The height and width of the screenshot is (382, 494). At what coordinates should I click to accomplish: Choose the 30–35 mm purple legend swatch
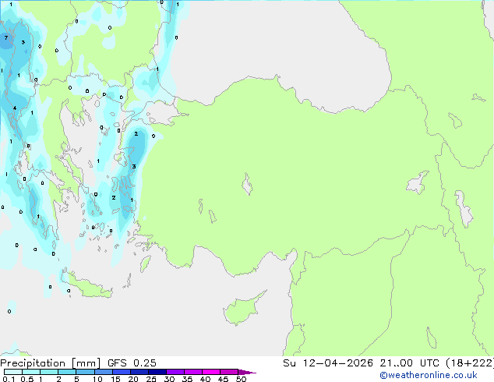tap(175, 372)
